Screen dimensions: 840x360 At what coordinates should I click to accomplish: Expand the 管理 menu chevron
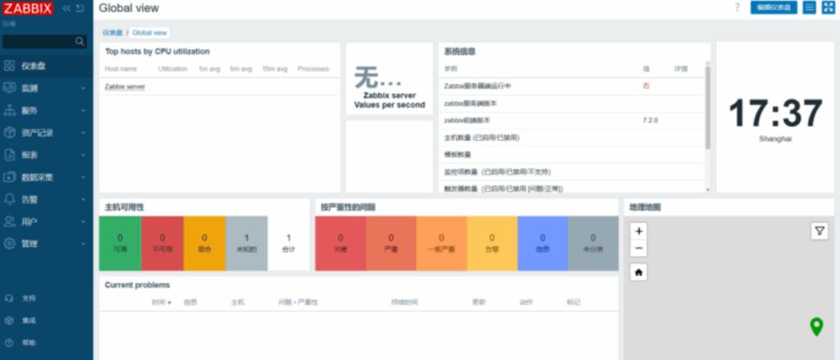[83, 244]
